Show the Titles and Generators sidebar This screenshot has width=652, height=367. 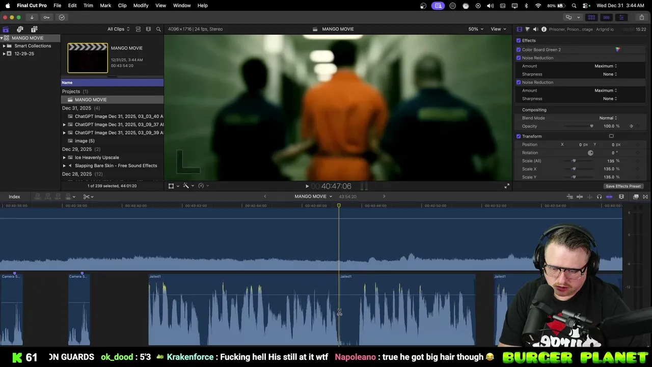pyautogui.click(x=34, y=29)
